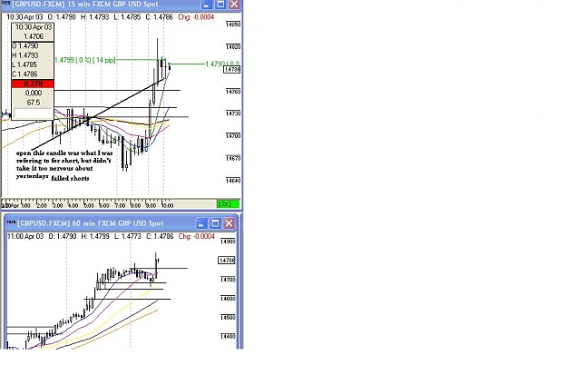The image size is (567, 375).
Task: Click the 14900 label on 60 min price axis
Action: 228,242
